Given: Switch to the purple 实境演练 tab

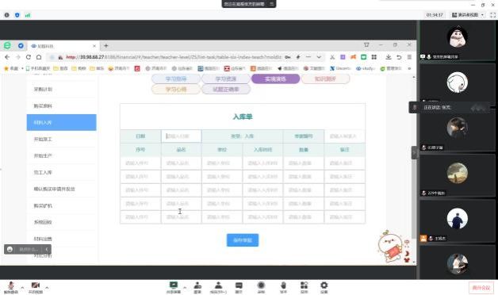Looking at the screenshot, I should point(275,79).
